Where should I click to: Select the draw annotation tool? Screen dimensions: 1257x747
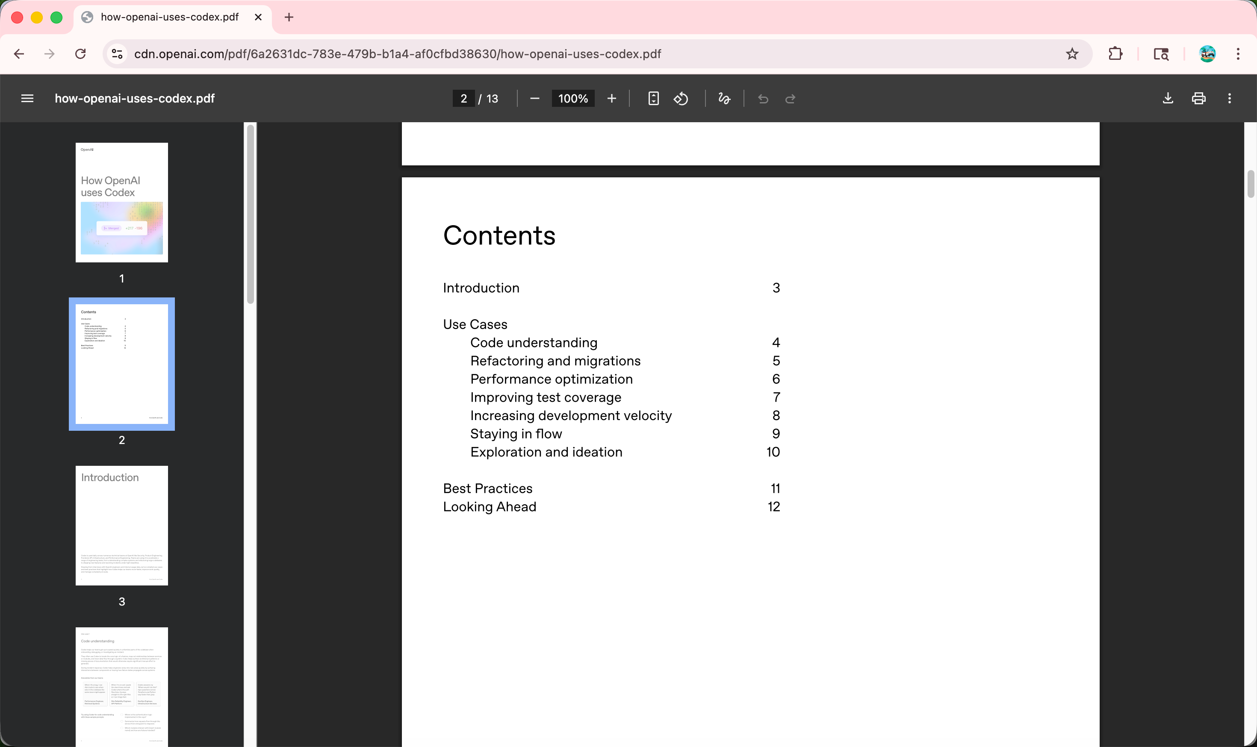(x=724, y=99)
